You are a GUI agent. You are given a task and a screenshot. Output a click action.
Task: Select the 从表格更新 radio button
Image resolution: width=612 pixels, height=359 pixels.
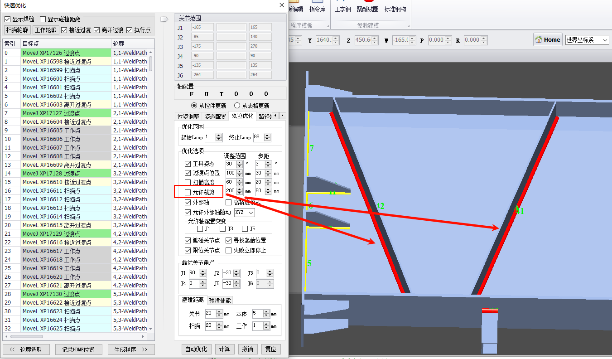tap(237, 106)
